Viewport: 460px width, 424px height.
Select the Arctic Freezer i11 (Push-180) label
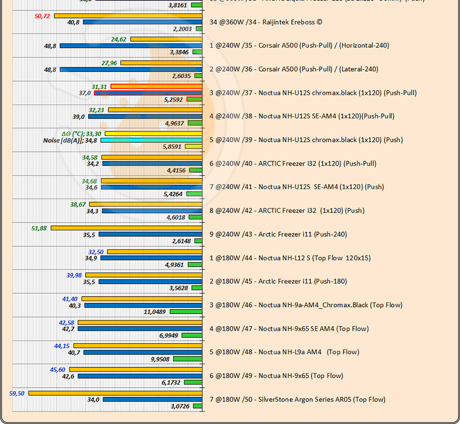pyautogui.click(x=278, y=281)
